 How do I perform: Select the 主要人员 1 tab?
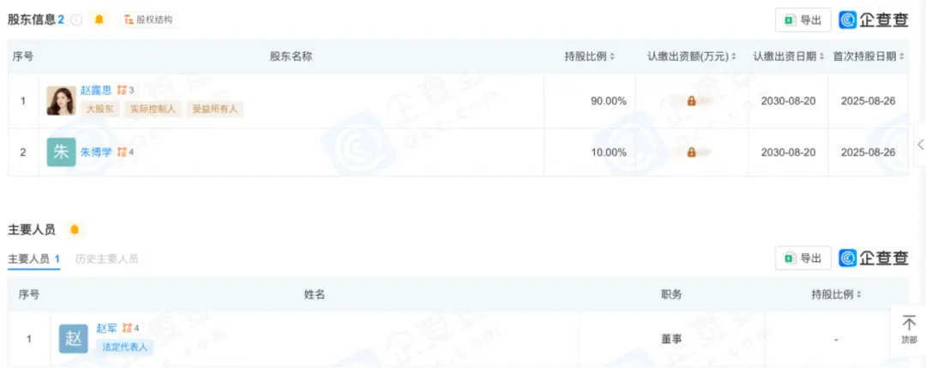click(x=33, y=259)
